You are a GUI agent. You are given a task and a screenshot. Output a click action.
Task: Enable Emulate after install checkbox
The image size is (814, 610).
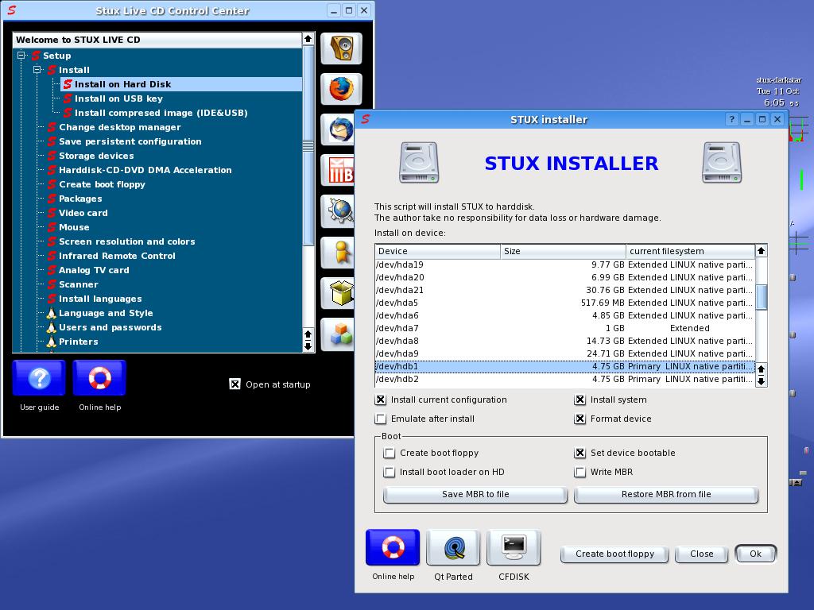tap(381, 419)
